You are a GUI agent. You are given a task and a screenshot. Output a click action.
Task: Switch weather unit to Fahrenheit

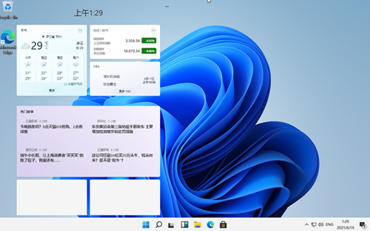pos(46,48)
